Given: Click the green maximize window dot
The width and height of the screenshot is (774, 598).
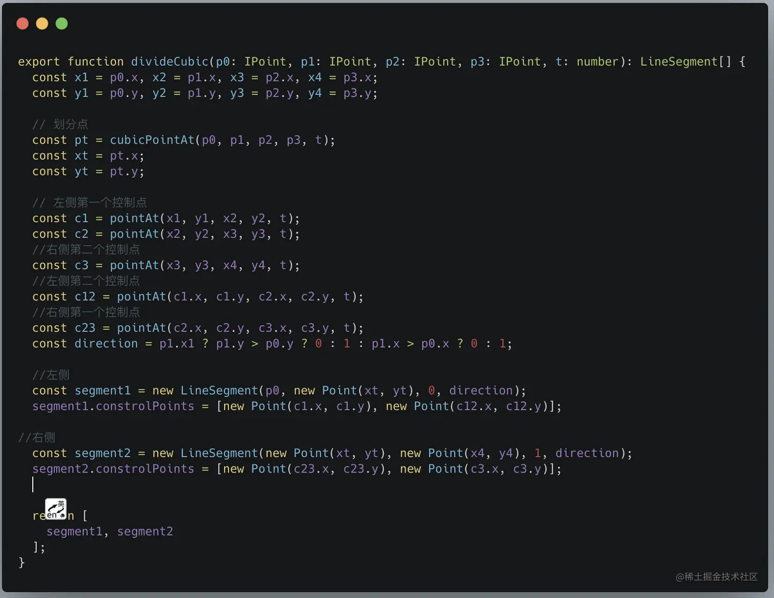Looking at the screenshot, I should coord(61,24).
